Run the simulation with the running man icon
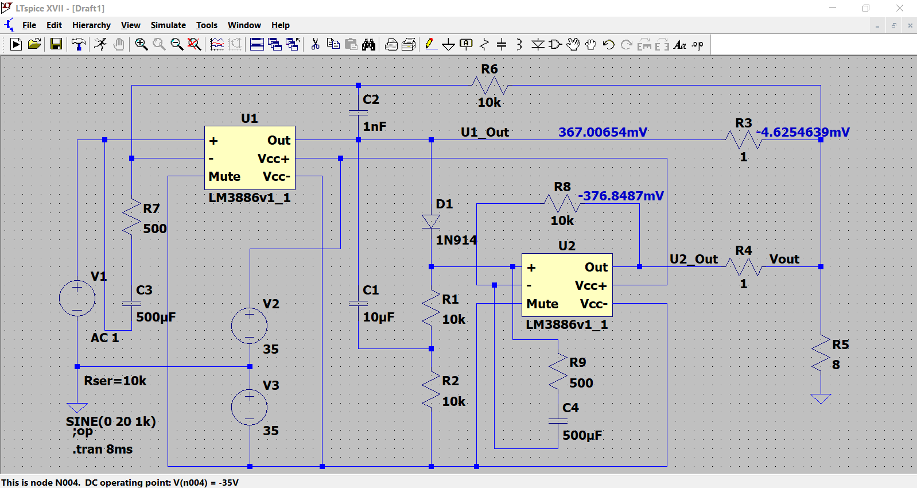 [100, 44]
